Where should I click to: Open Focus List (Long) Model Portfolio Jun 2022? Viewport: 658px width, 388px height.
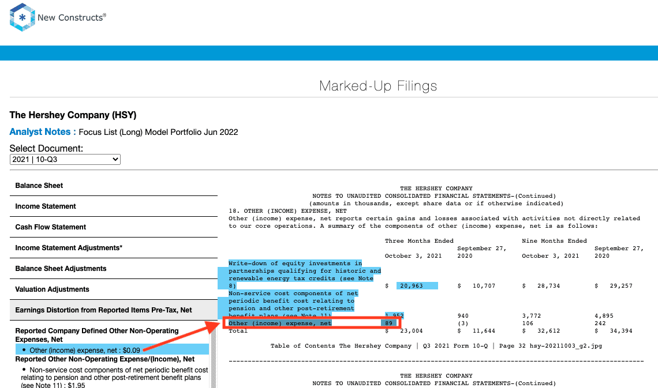[158, 132]
